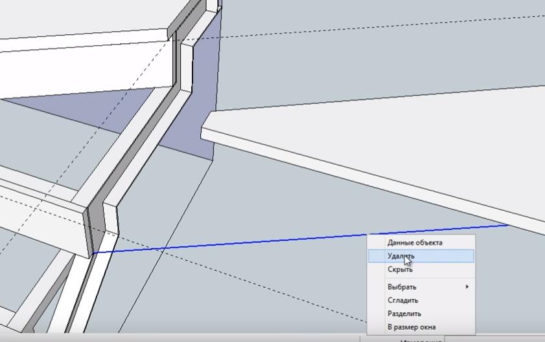The image size is (545, 342).
Task: Open Данные объекта from the context menu
Action: click(x=415, y=243)
